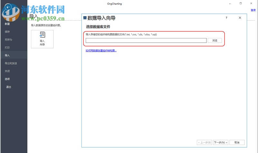Focus the database file path field

click(146, 41)
